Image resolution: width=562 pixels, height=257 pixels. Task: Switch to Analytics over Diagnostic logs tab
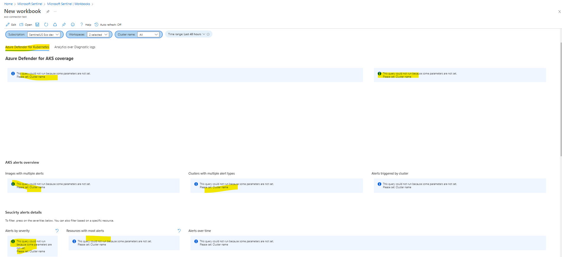tap(75, 47)
